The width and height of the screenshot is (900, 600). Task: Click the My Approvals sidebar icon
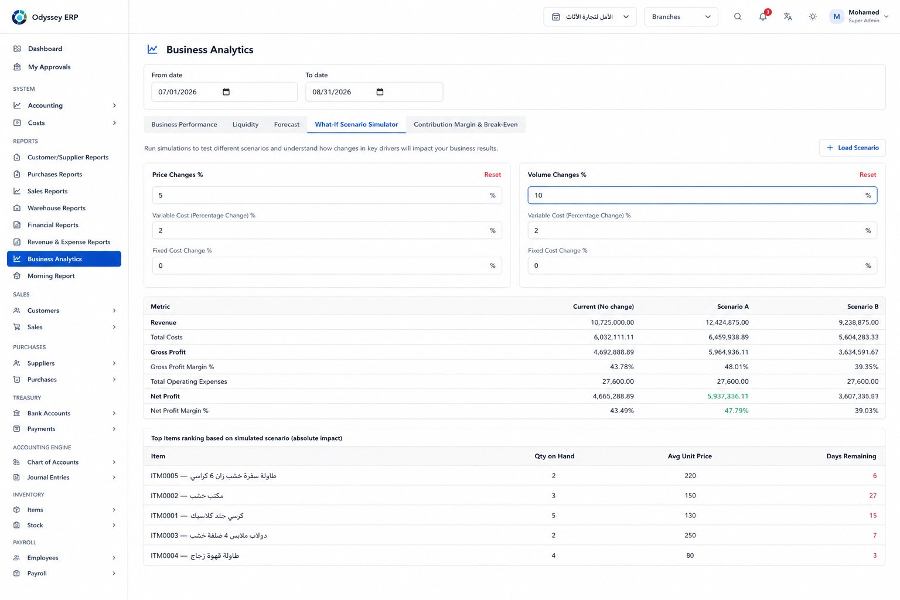[17, 67]
